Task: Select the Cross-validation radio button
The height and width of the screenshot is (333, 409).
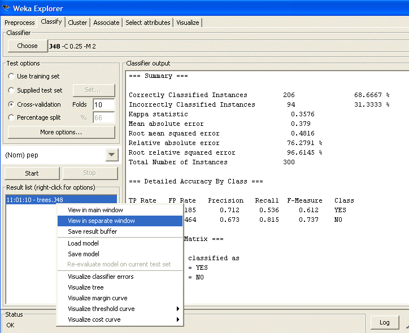Action: click(x=11, y=104)
